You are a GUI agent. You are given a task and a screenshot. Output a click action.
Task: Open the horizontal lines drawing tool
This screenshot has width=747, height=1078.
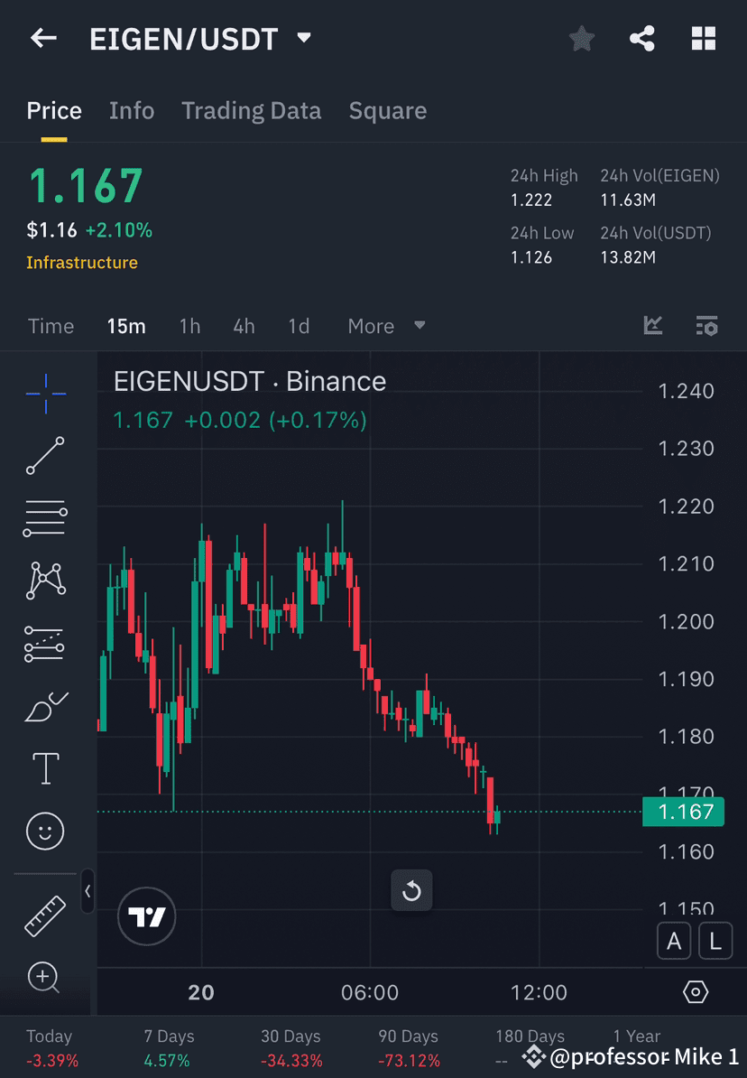45,518
